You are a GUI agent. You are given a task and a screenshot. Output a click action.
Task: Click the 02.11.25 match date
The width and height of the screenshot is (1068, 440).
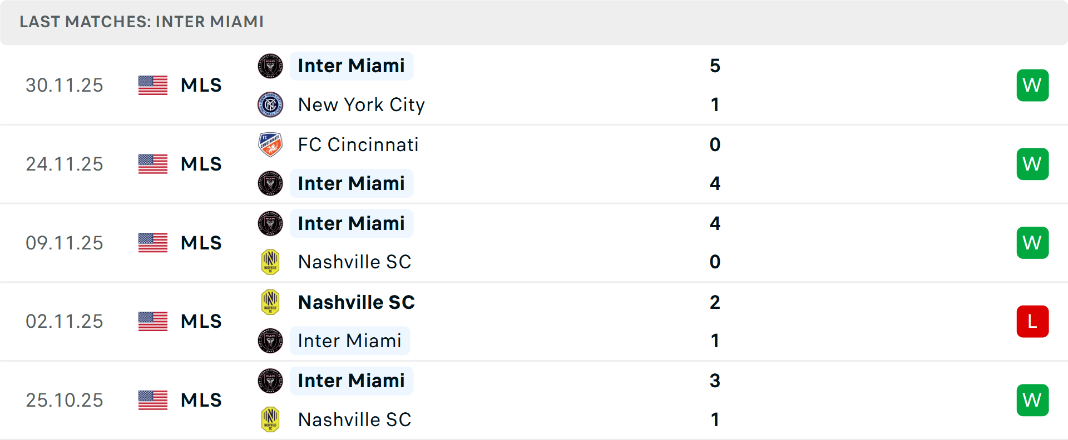point(65,321)
